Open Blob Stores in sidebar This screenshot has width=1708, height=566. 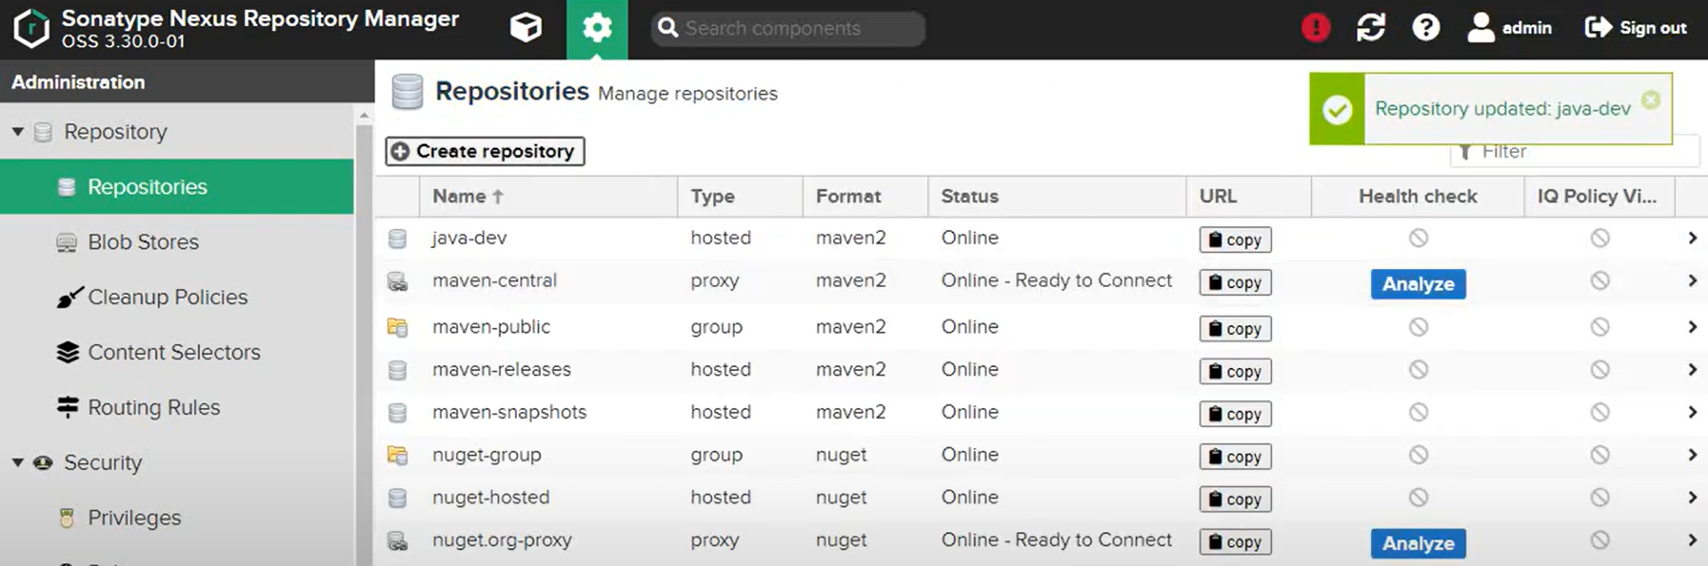143,242
